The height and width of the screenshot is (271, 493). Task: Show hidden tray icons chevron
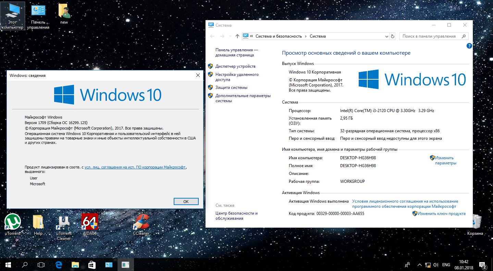[420, 265]
